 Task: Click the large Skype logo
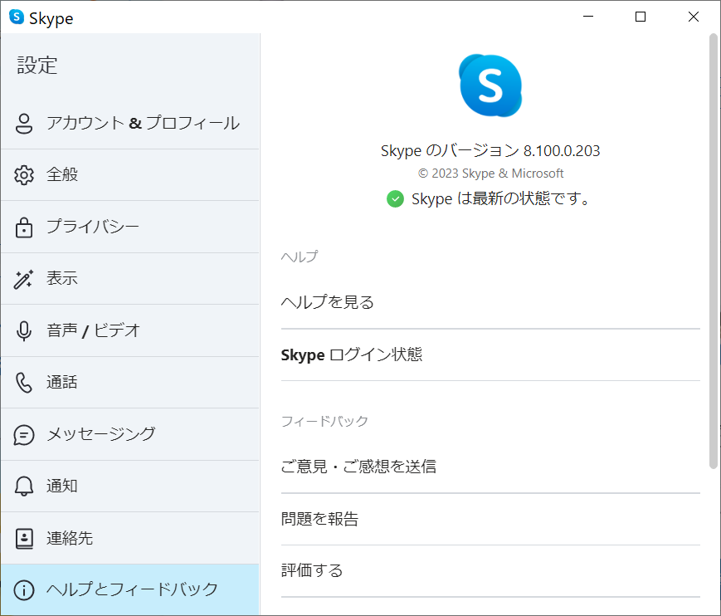tap(490, 86)
